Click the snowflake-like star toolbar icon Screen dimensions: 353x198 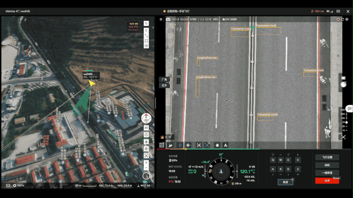pyautogui.click(x=188, y=146)
